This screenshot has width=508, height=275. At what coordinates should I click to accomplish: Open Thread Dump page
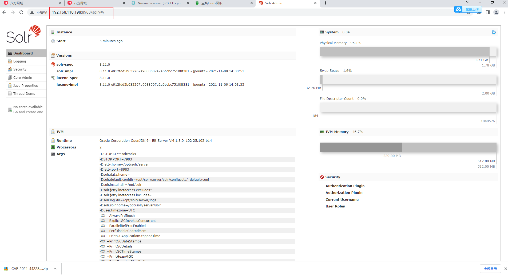click(x=24, y=94)
